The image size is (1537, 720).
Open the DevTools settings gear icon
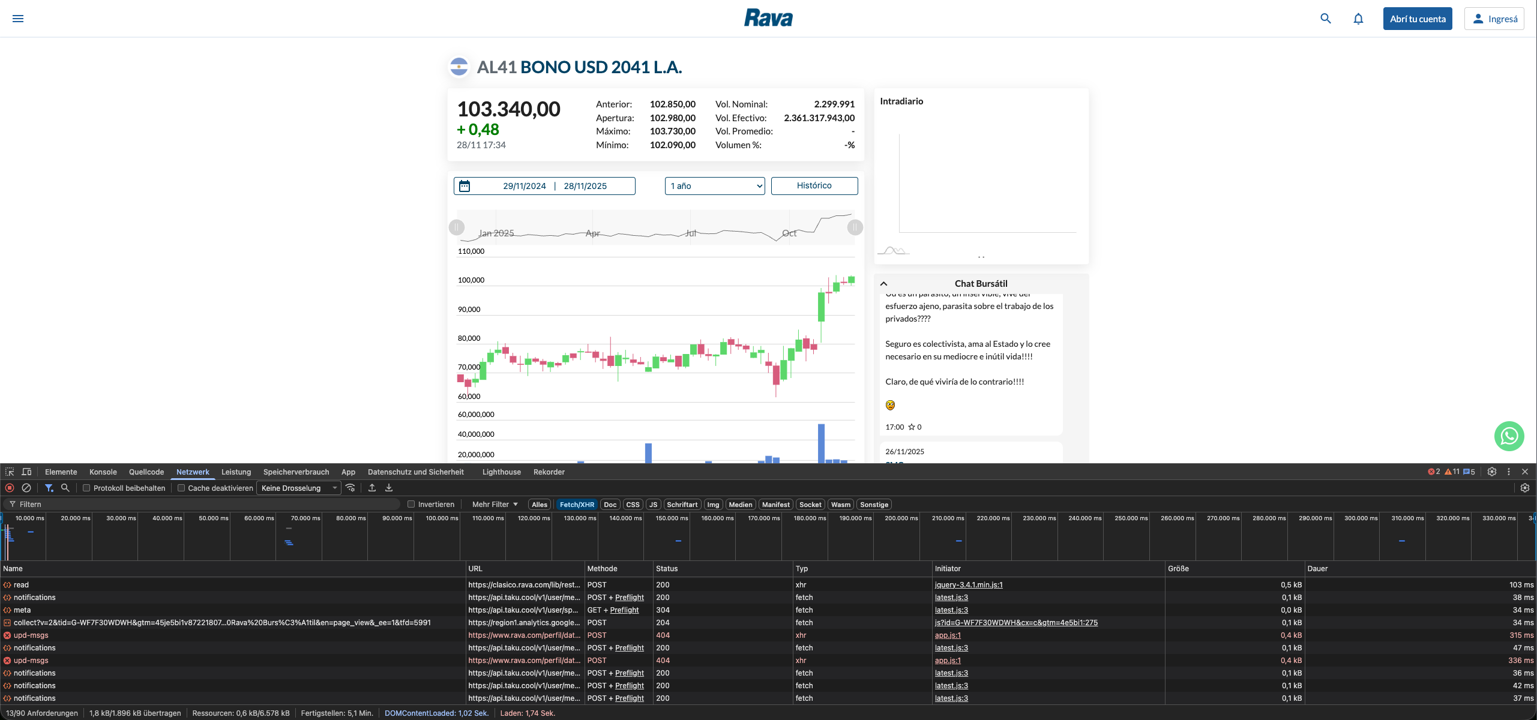pyautogui.click(x=1492, y=472)
